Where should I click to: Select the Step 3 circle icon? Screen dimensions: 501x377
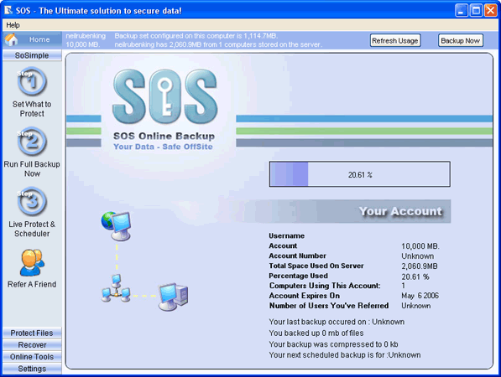point(32,201)
